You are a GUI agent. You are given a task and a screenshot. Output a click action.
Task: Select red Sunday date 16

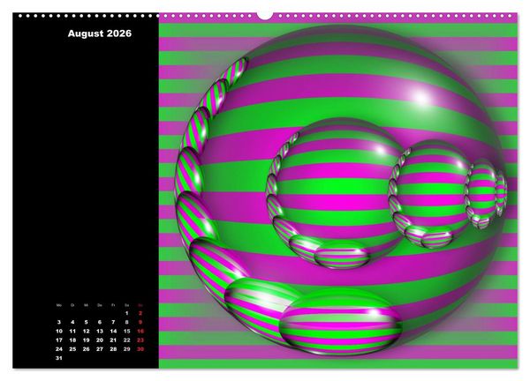tap(140, 332)
